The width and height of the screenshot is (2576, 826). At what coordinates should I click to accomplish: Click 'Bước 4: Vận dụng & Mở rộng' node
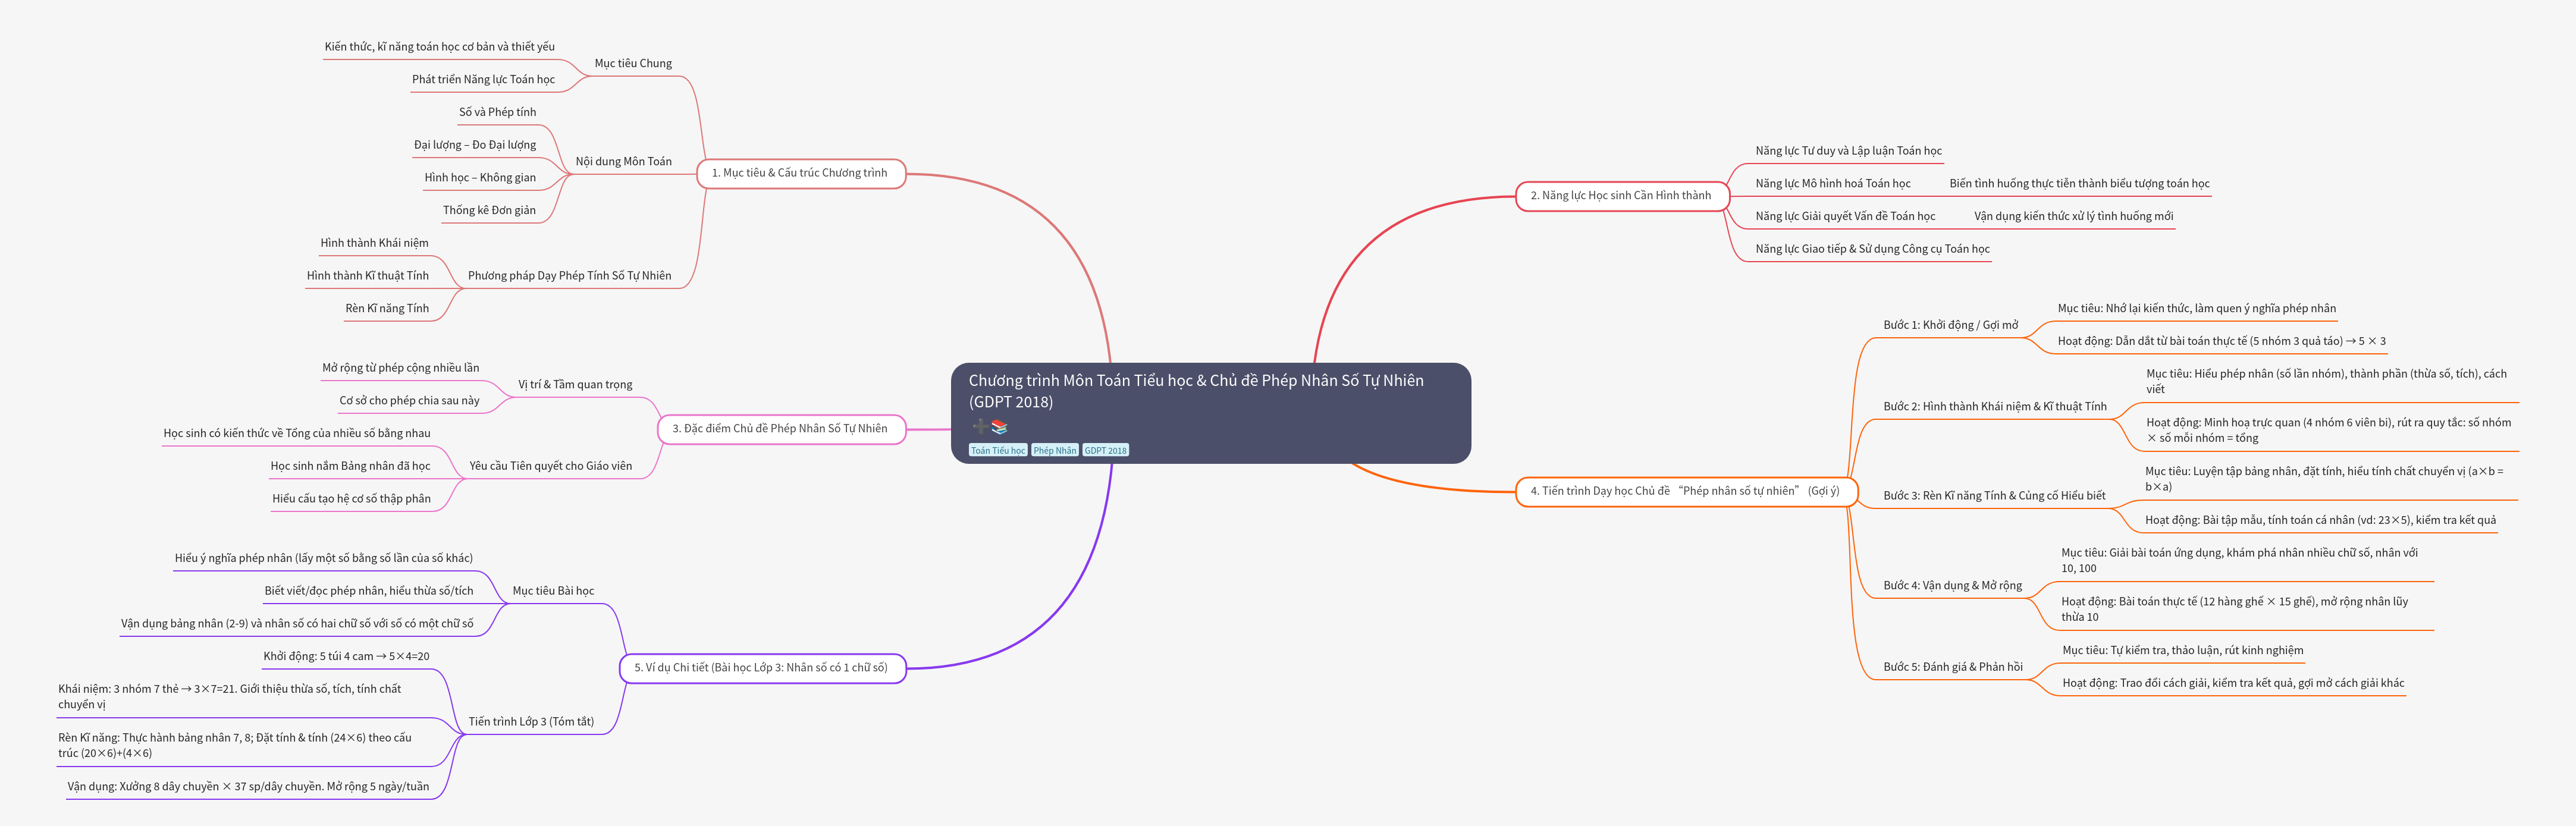(1952, 586)
